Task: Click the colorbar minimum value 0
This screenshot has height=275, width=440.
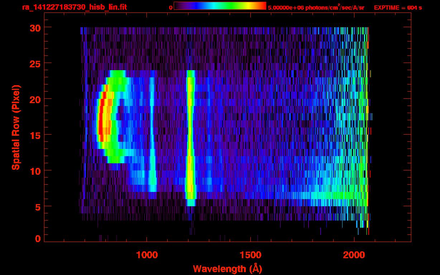Action: [x=171, y=7]
